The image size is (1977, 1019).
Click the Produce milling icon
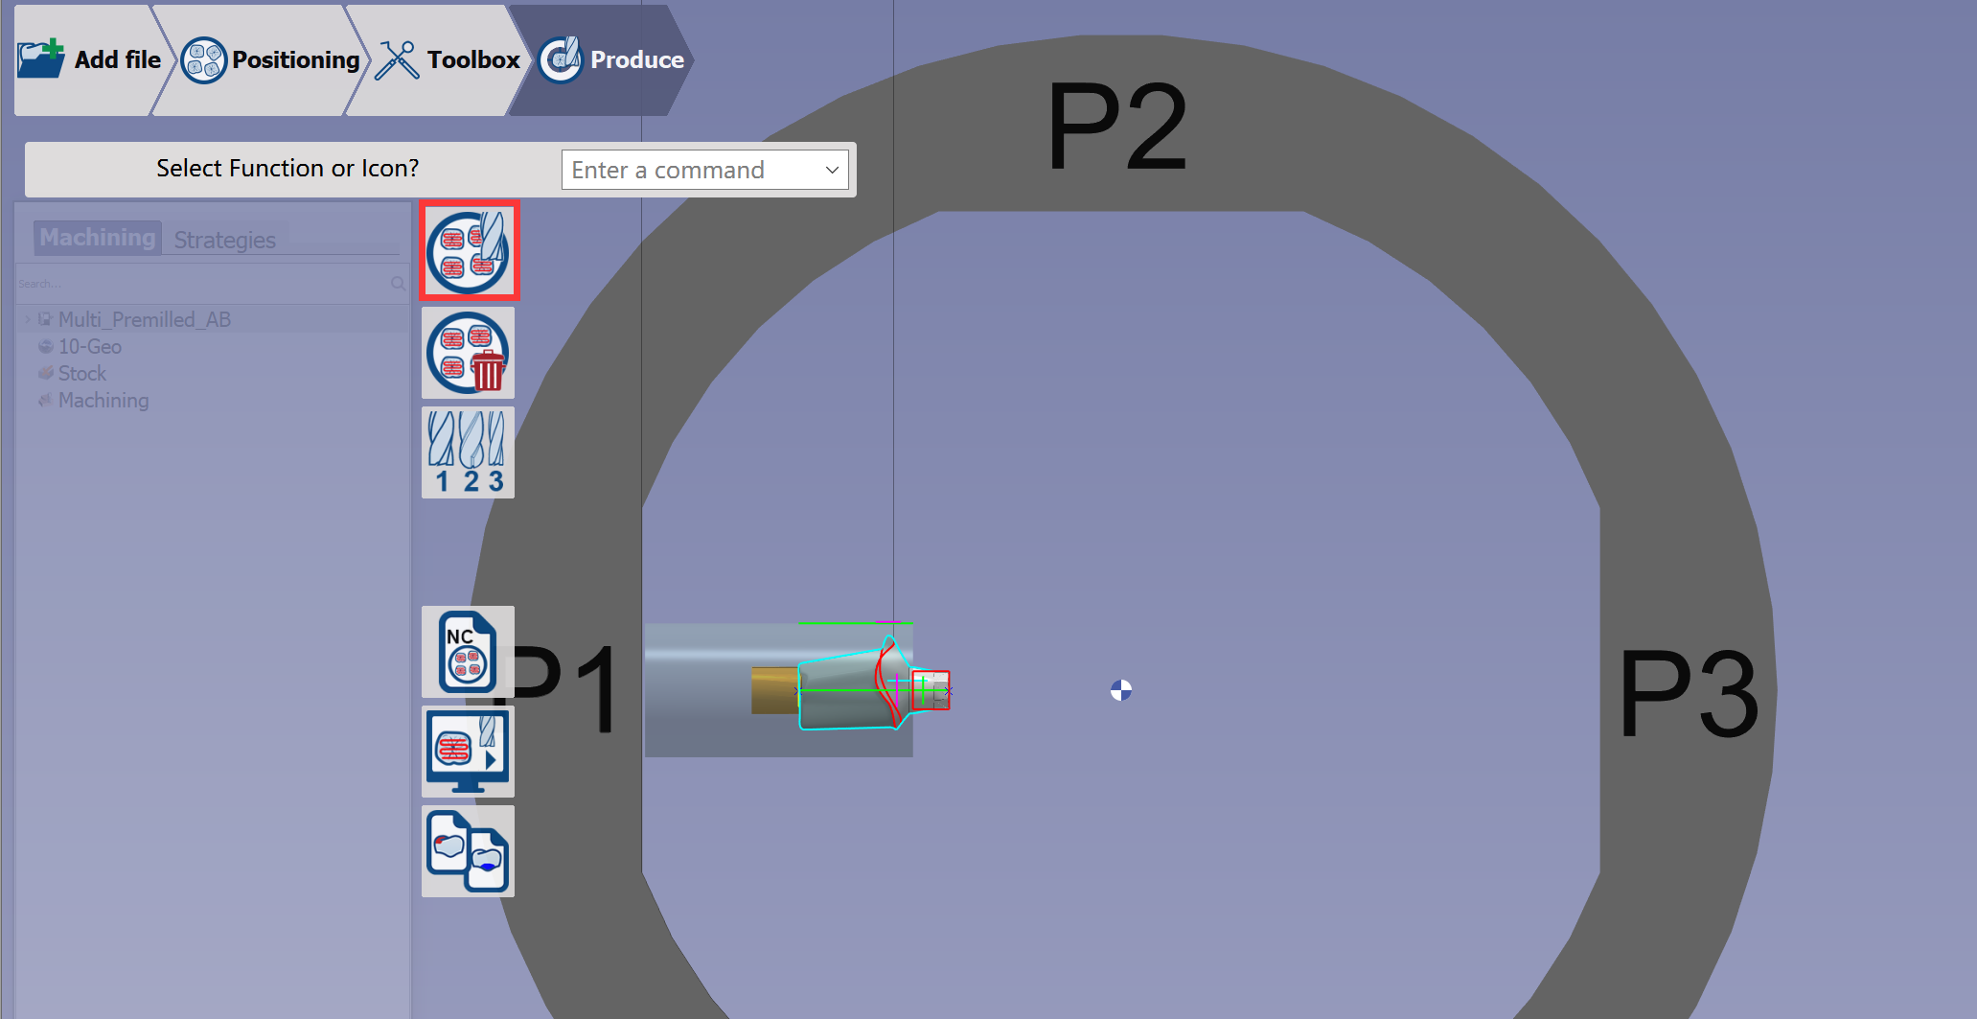tap(561, 59)
